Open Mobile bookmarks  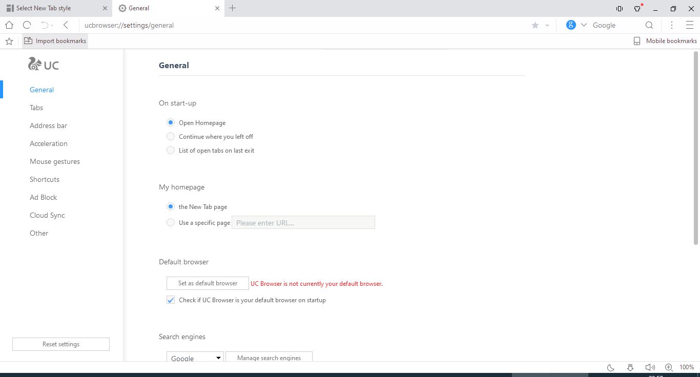665,41
